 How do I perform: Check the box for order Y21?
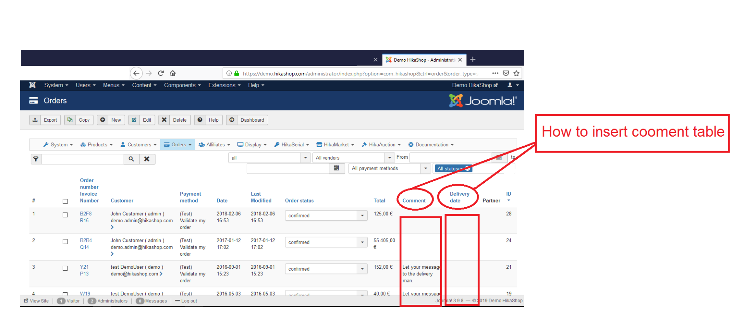[x=65, y=268]
